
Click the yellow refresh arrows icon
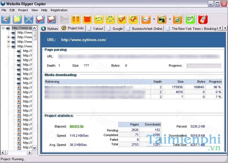(99, 19)
